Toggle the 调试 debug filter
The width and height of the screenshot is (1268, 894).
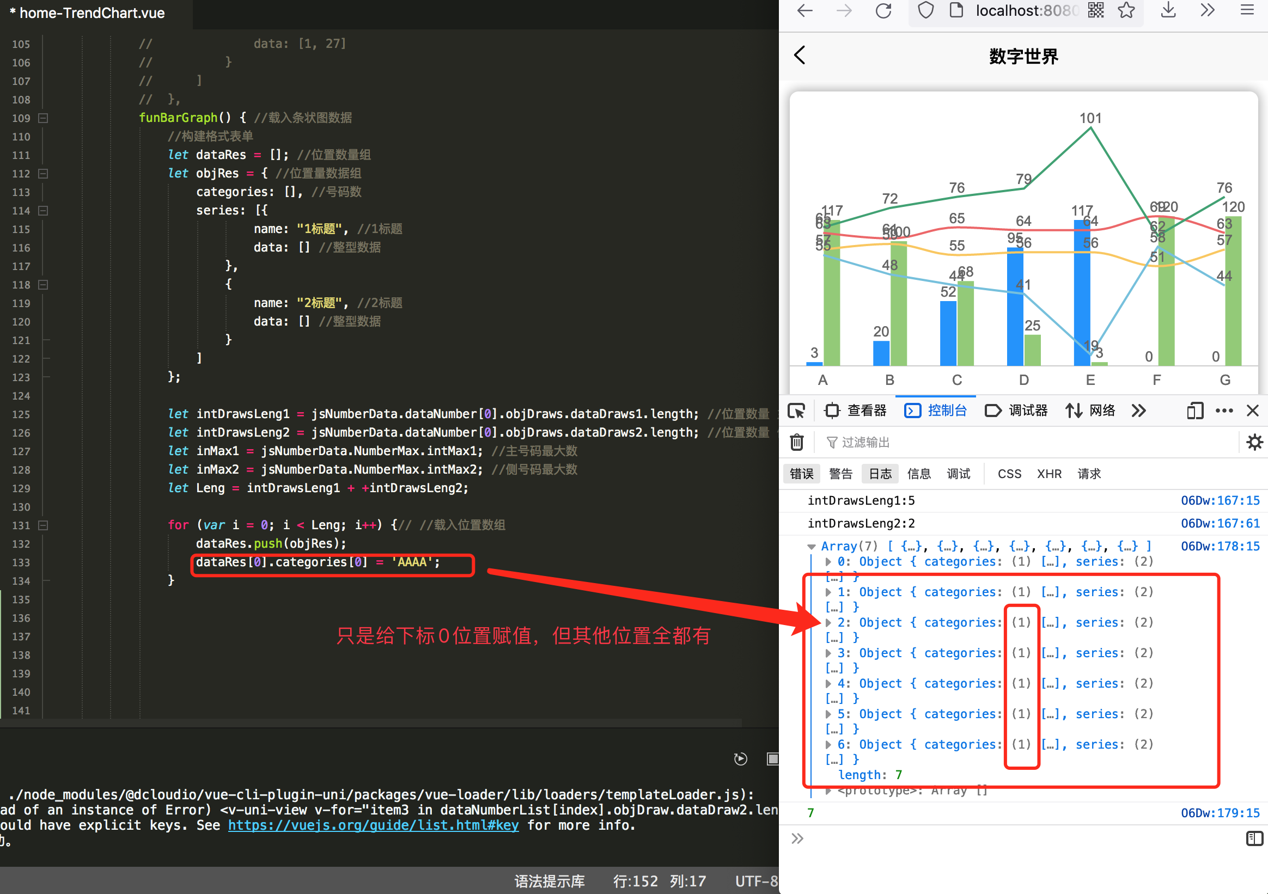click(x=959, y=474)
